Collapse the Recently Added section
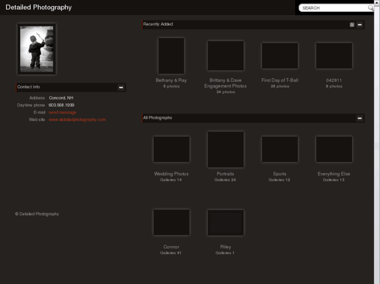The height and width of the screenshot is (284, 380). point(360,24)
